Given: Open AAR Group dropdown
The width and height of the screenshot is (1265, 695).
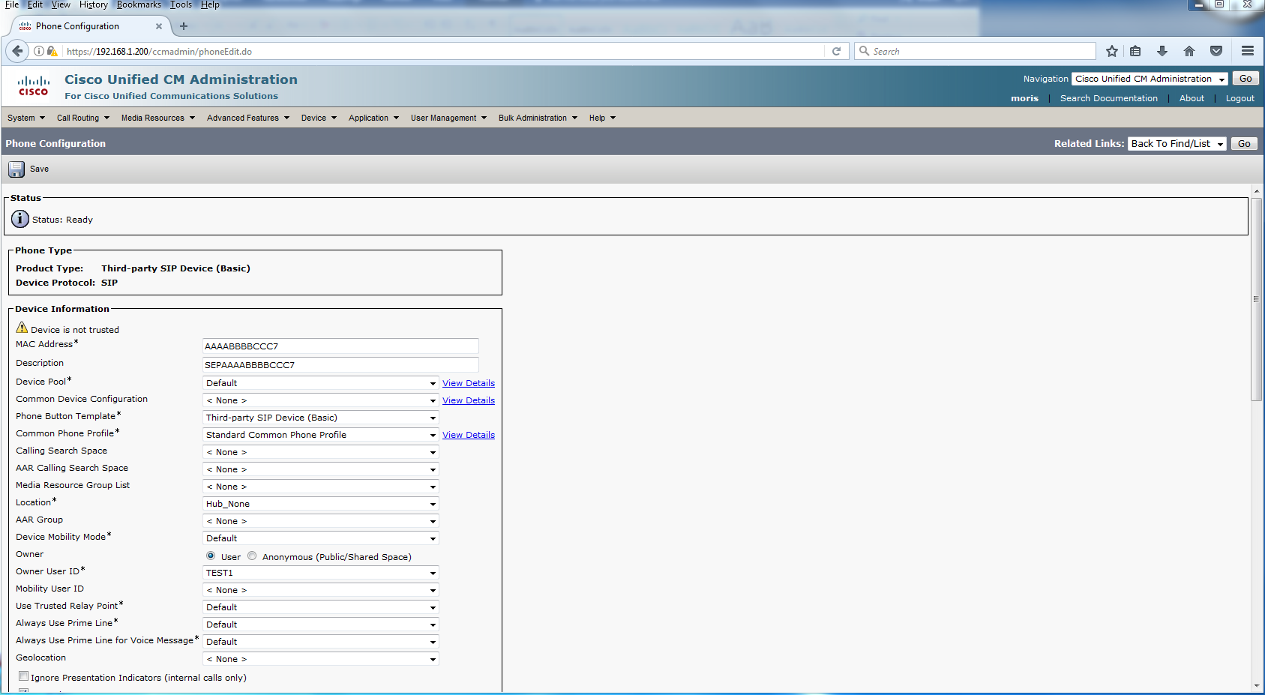Looking at the screenshot, I should click(321, 521).
